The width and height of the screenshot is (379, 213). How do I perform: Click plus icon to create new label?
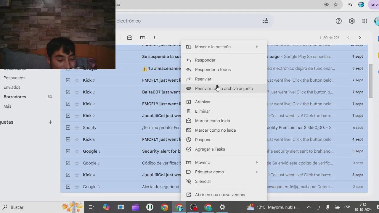click(50, 122)
